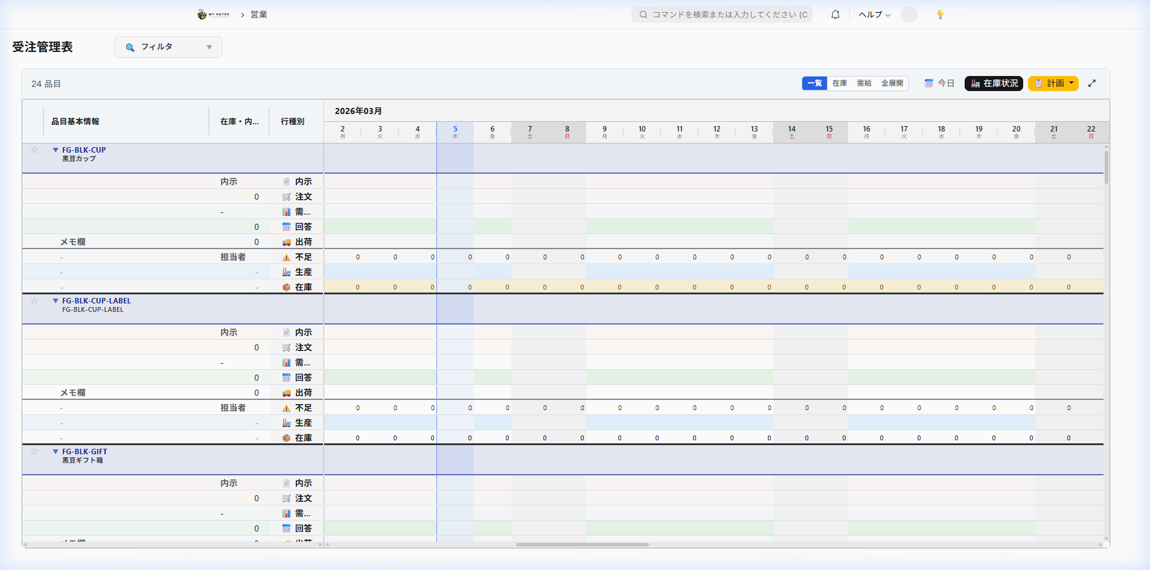Jump to 今日 in the calendar
Screen dimensions: 1159x570
point(939,83)
